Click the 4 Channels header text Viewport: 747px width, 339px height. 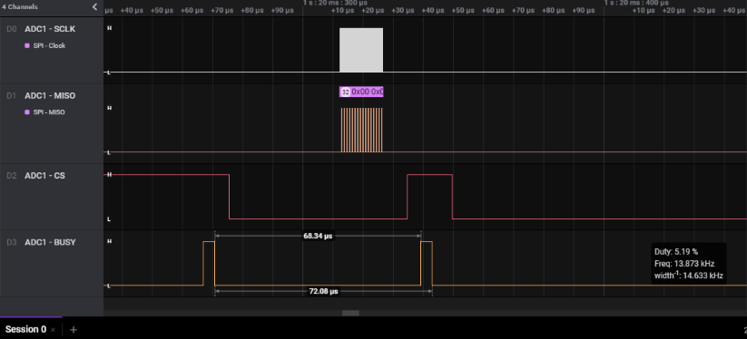pyautogui.click(x=20, y=7)
